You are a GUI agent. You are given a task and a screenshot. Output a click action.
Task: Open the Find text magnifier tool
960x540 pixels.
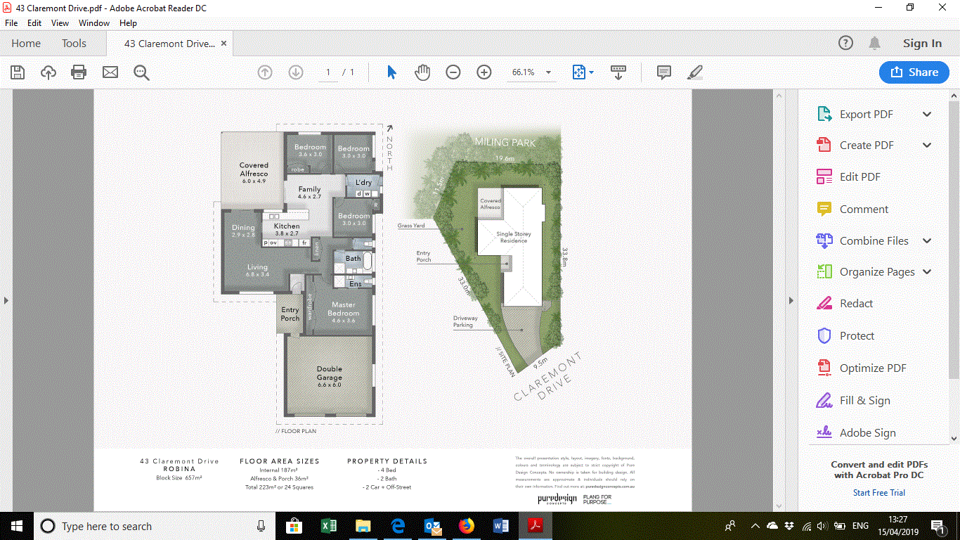click(142, 72)
